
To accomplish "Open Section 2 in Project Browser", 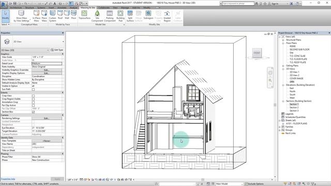I will 294,107.
